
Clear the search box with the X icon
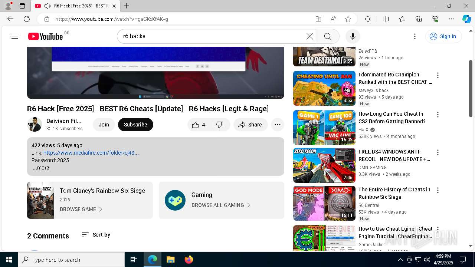309,36
